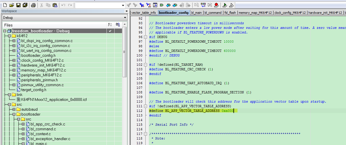Click the Navigate Backward icon

click(x=181, y=5)
